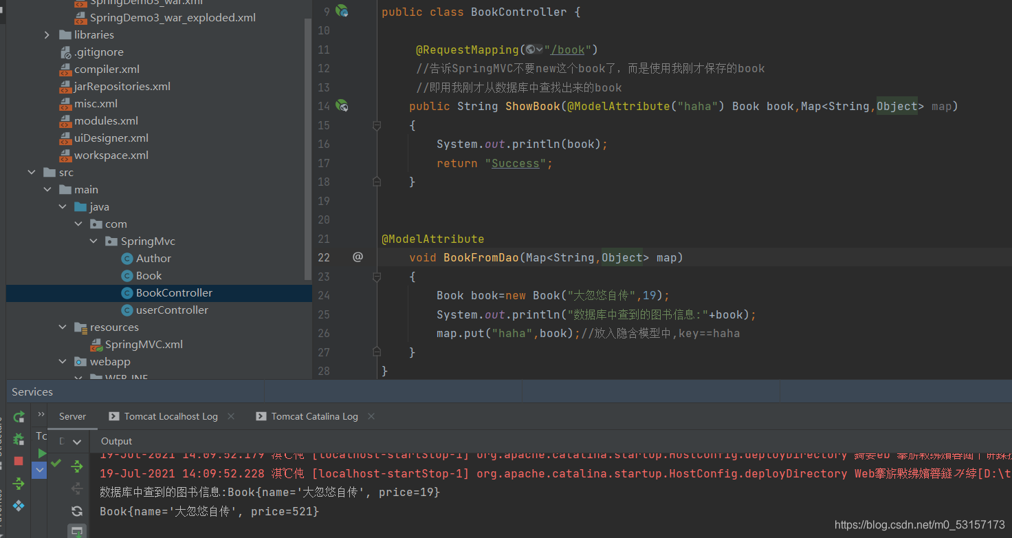Screen dimensions: 1012x538
Task: Click the Spring config icon of SpringMVC.xml
Action: (96, 345)
